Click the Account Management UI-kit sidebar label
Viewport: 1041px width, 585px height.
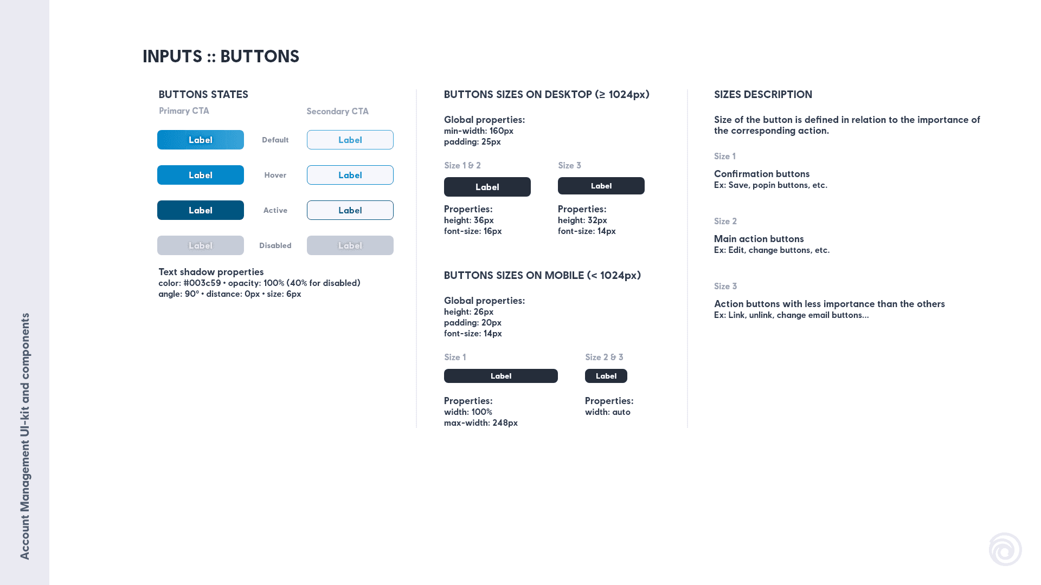[x=24, y=434]
